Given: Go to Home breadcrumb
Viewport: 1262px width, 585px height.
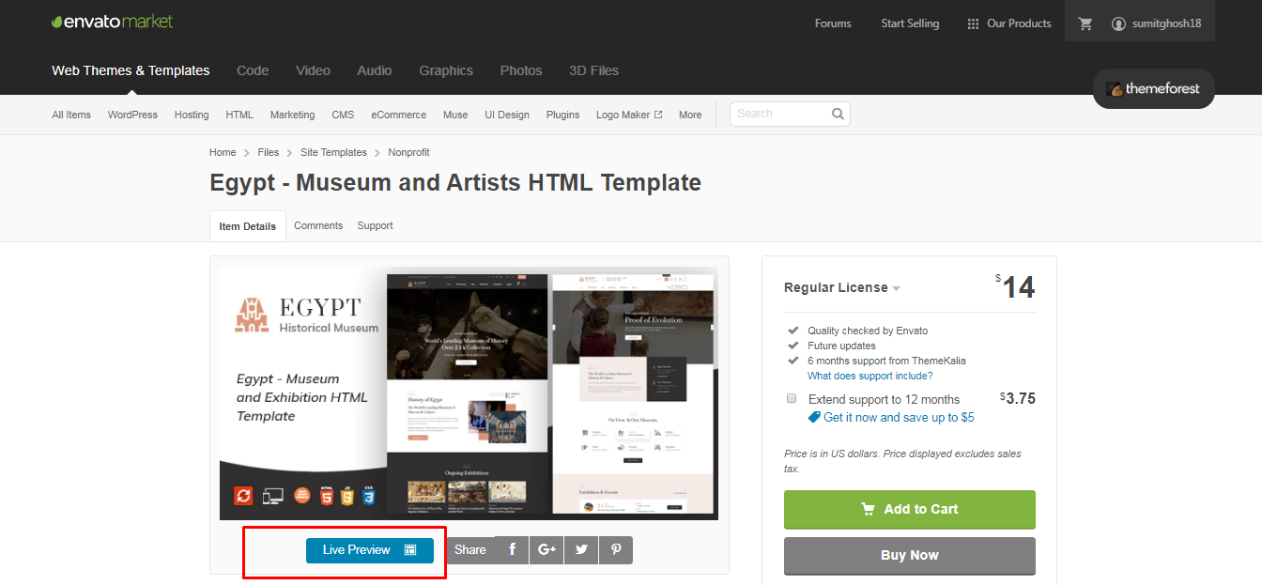Looking at the screenshot, I should (223, 152).
